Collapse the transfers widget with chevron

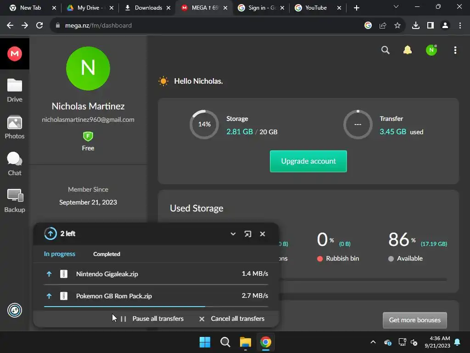point(233,234)
